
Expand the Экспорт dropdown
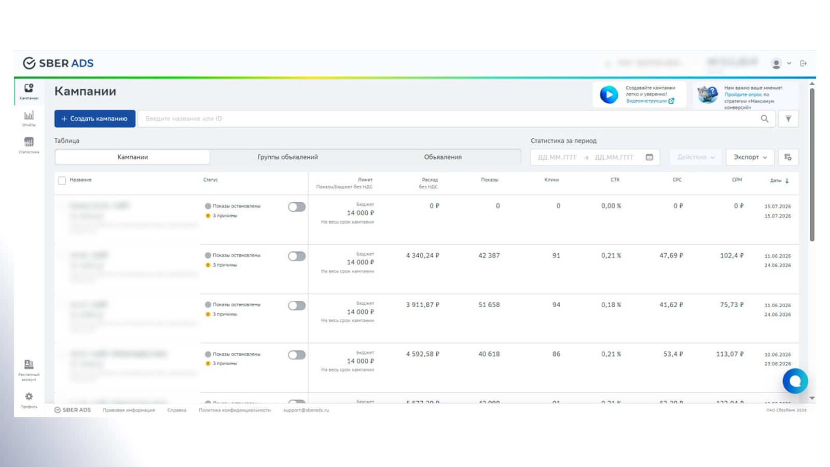pos(750,157)
